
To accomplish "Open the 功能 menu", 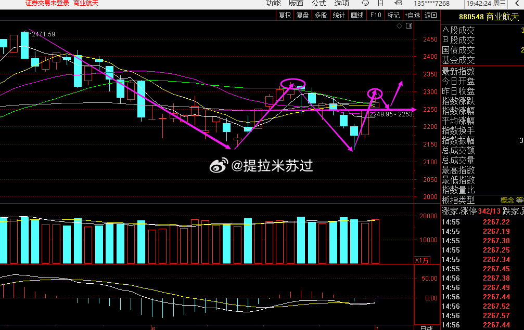I will click(273, 3).
